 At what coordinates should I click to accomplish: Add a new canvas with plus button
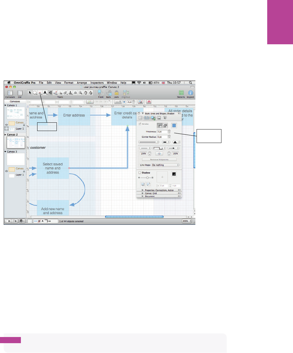[8, 221]
